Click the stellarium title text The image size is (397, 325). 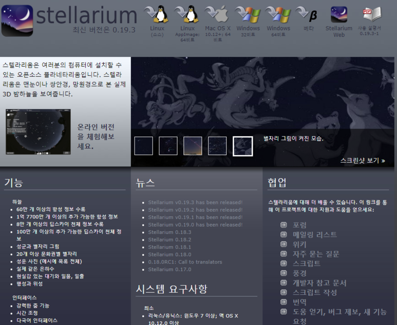[87, 15]
